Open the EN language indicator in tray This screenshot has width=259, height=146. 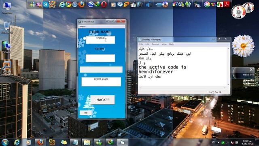(213, 142)
